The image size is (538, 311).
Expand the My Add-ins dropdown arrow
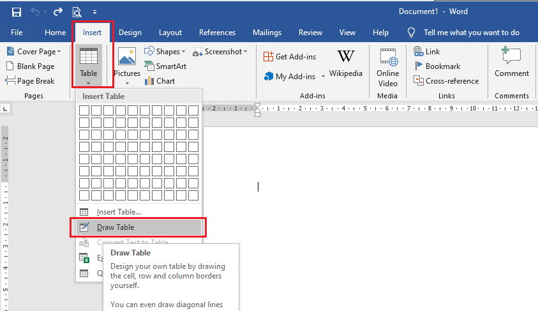[x=323, y=77]
